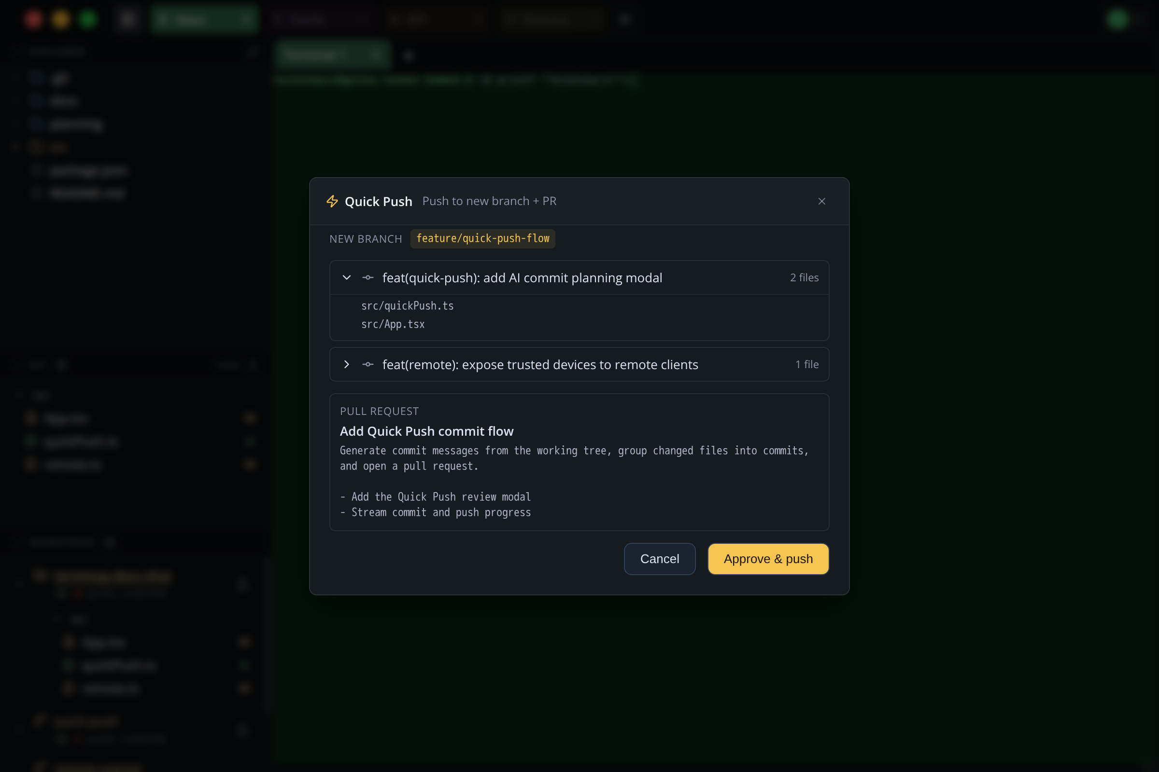Click the line "- Add the Quick Push review modal"
This screenshot has width=1159, height=772.
point(436,497)
